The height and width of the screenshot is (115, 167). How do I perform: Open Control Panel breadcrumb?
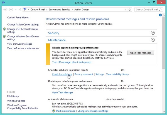point(38,9)
